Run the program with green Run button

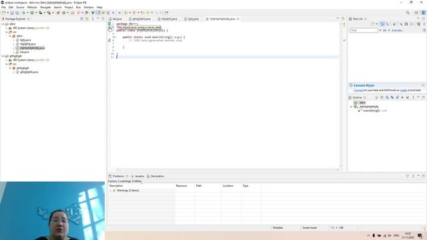click(x=32, y=13)
